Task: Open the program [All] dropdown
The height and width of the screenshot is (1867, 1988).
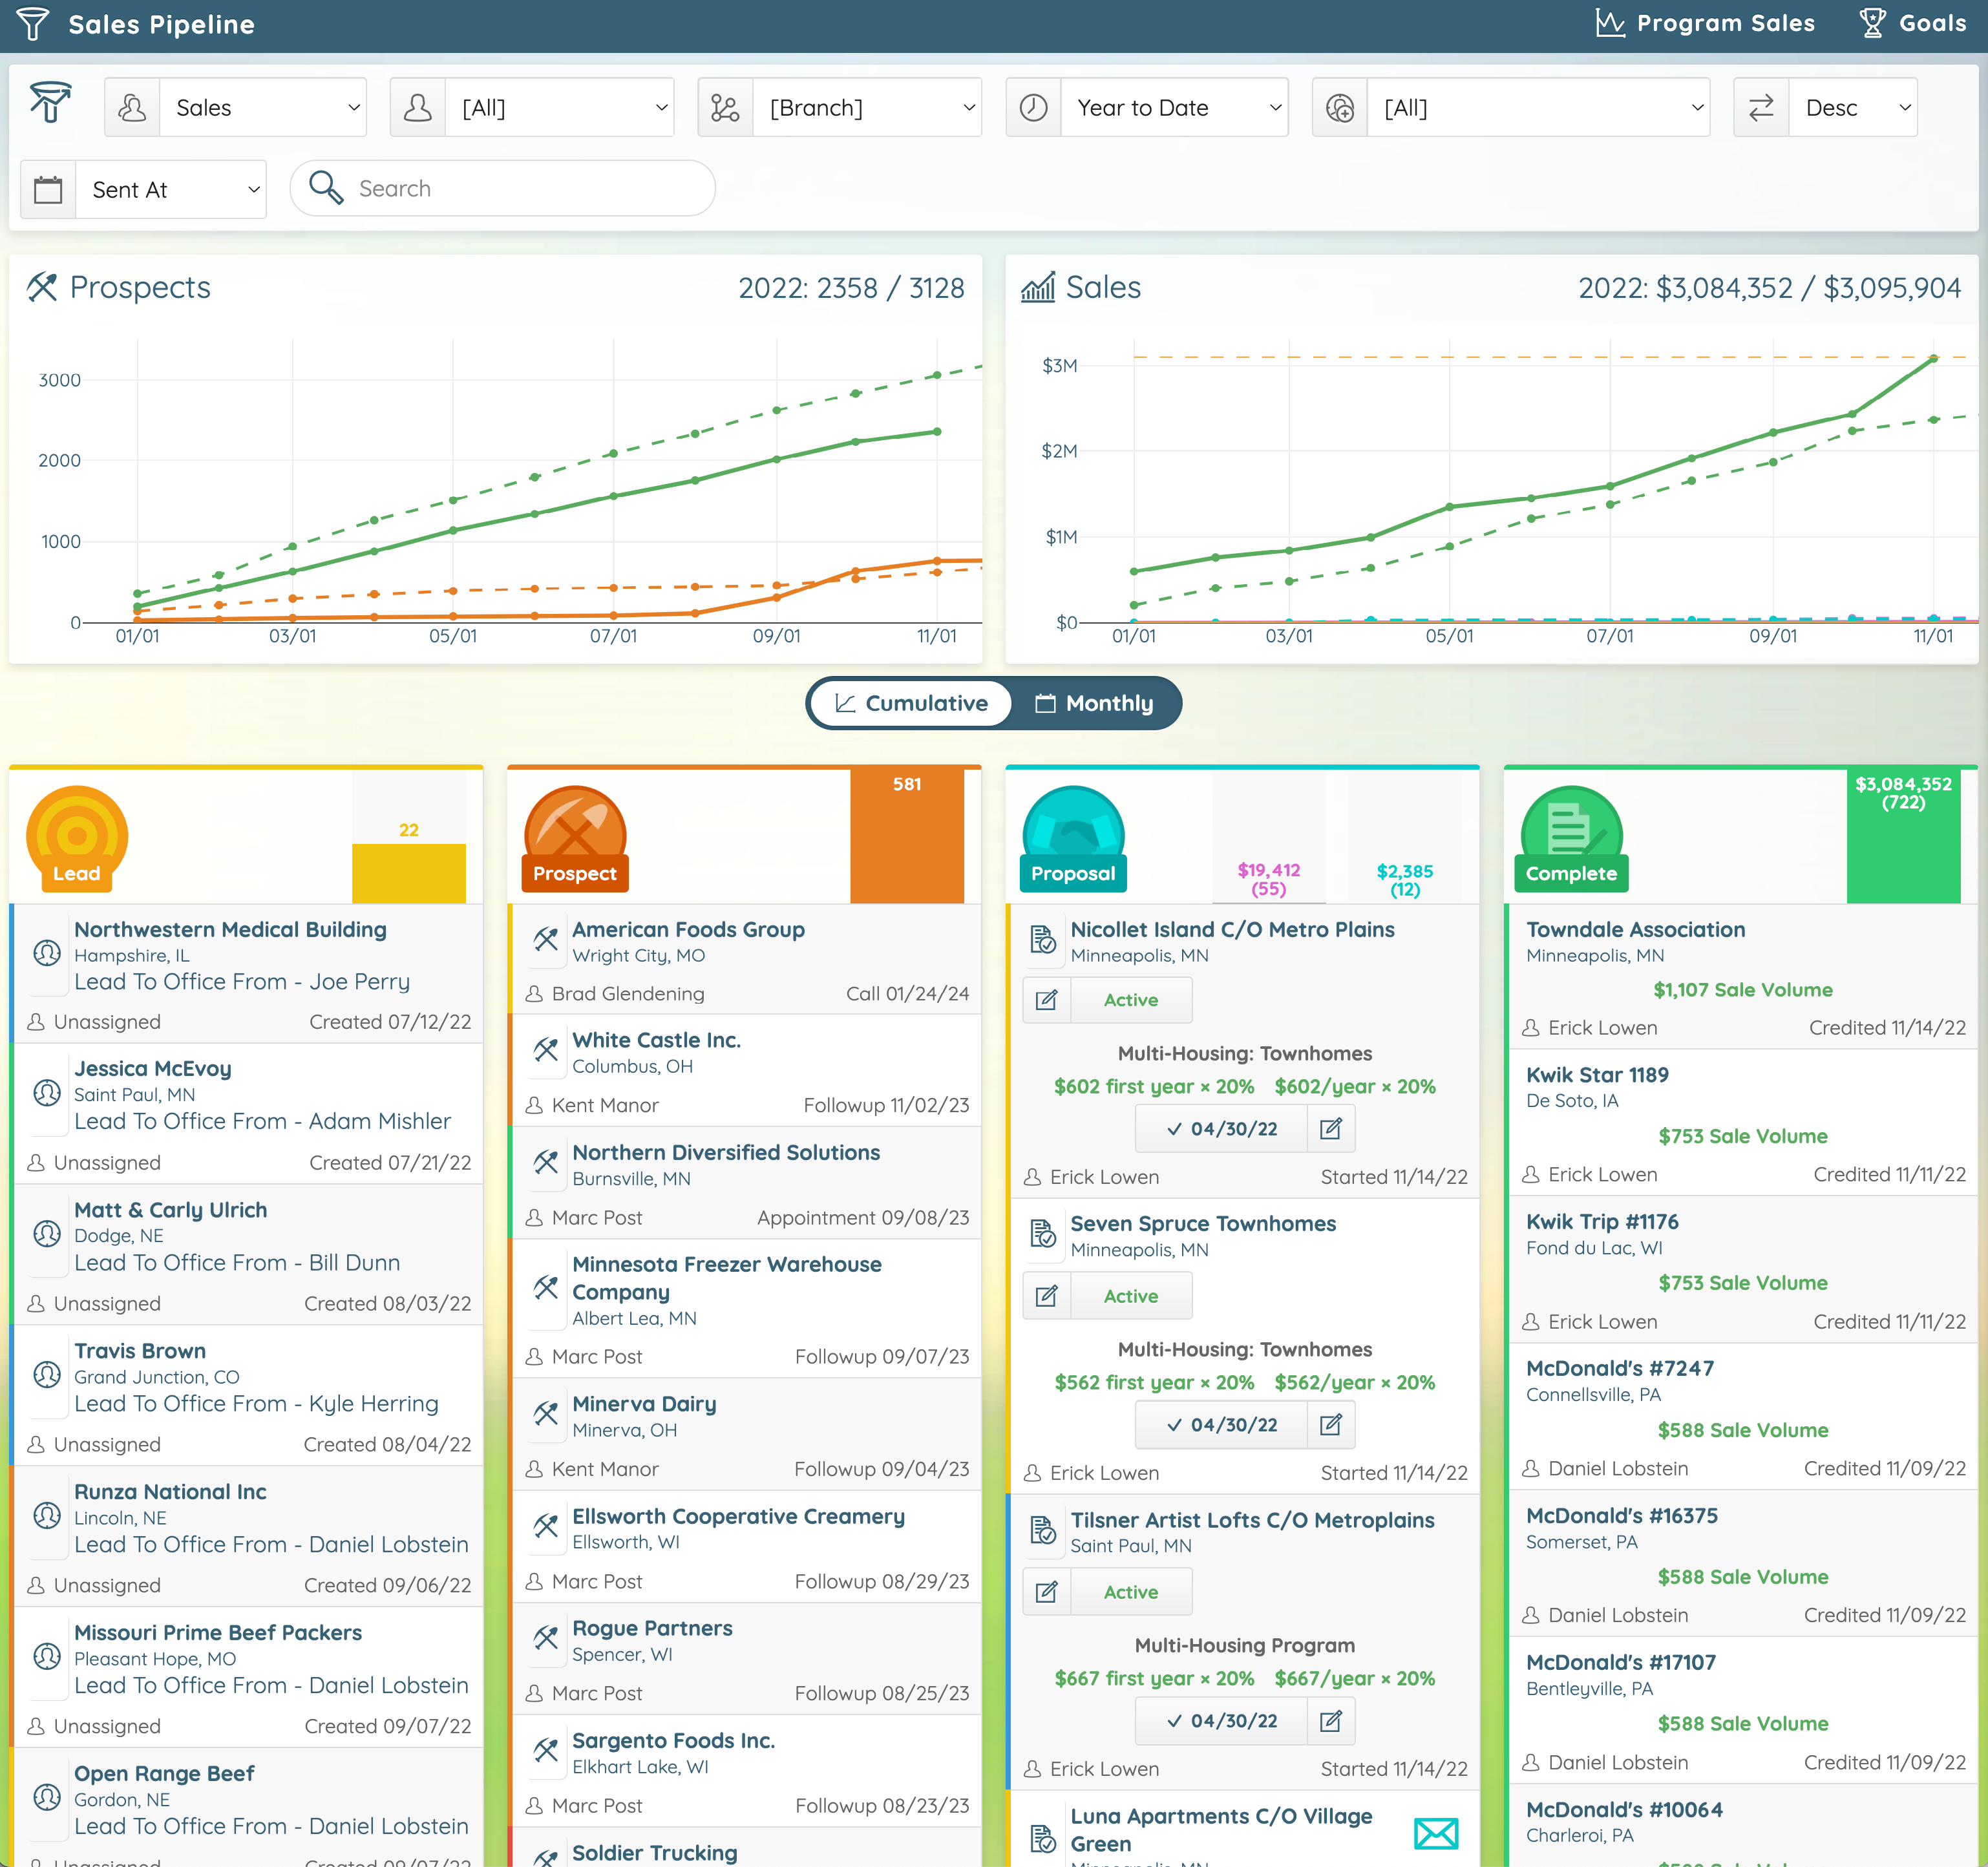Action: (1538, 107)
